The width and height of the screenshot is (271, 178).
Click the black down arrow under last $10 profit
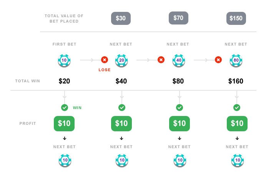[237, 138]
